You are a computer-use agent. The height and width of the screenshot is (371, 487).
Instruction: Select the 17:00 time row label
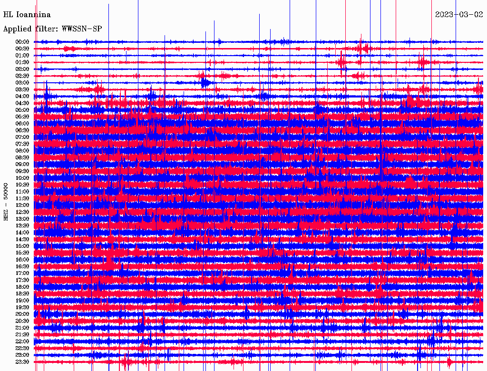point(22,273)
